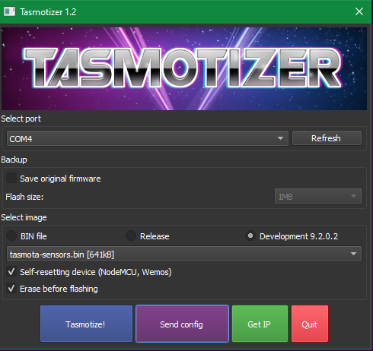The image size is (373, 351).
Task: Click the Backup section label
Action: coord(14,160)
